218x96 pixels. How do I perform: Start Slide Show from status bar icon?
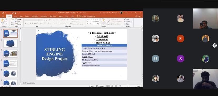pyautogui.click(x=120, y=86)
